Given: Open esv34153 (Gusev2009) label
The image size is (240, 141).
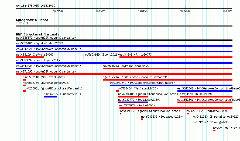Looking at the screenshot, I should tap(196, 94).
